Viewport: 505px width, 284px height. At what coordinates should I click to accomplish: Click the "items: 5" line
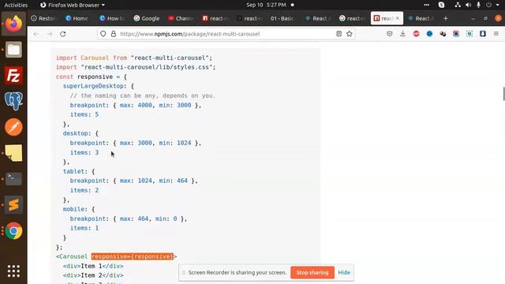pyautogui.click(x=84, y=114)
